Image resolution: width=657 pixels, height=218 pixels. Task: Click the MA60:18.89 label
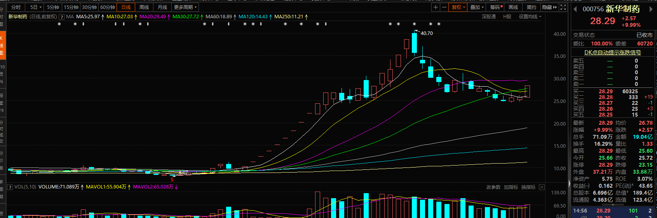coord(219,17)
